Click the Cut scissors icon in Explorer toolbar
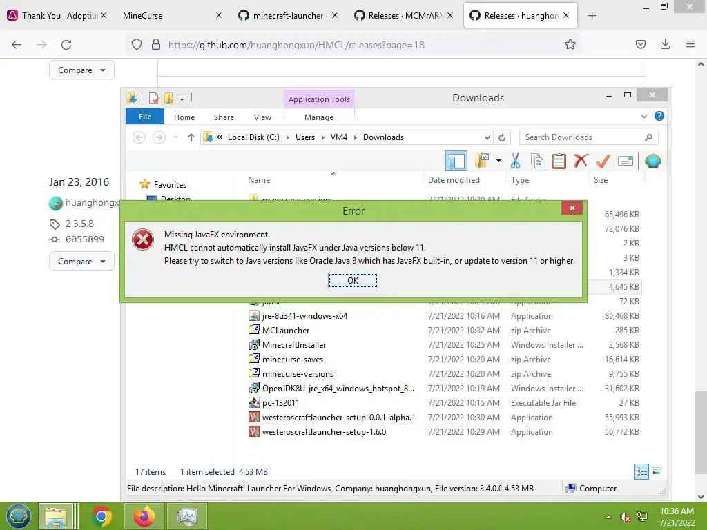 pyautogui.click(x=515, y=161)
